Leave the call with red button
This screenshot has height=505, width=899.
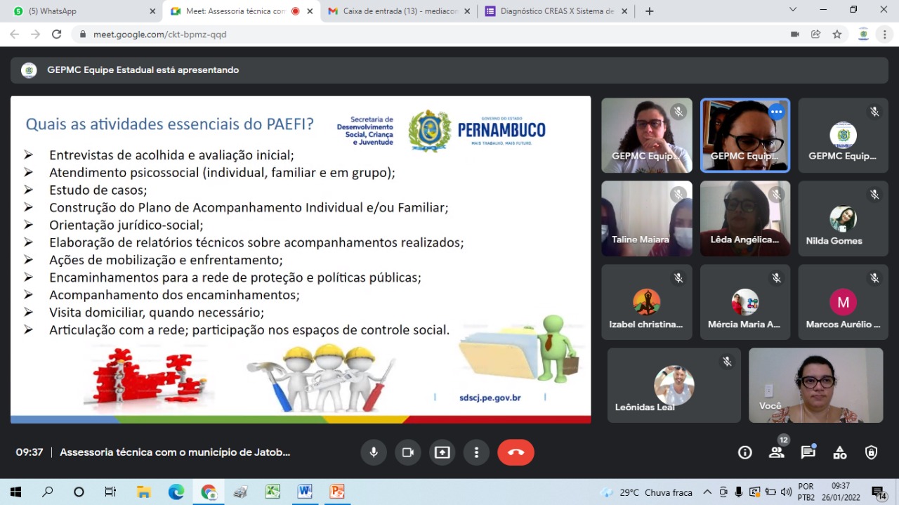pos(516,452)
